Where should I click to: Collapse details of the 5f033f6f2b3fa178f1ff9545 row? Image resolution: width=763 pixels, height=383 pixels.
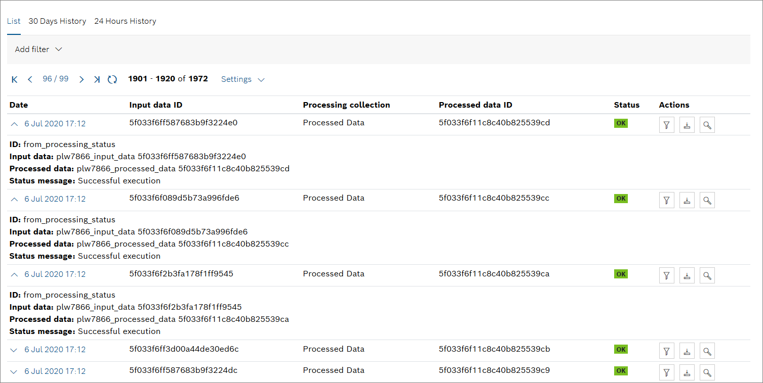pos(14,274)
